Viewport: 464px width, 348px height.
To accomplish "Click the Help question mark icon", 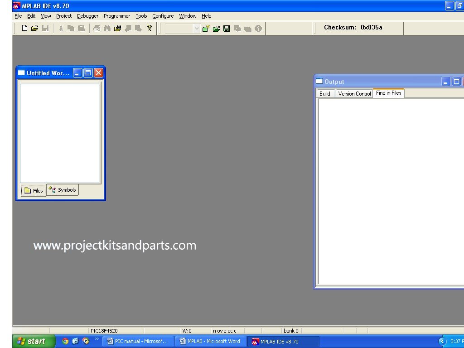I will pos(149,28).
